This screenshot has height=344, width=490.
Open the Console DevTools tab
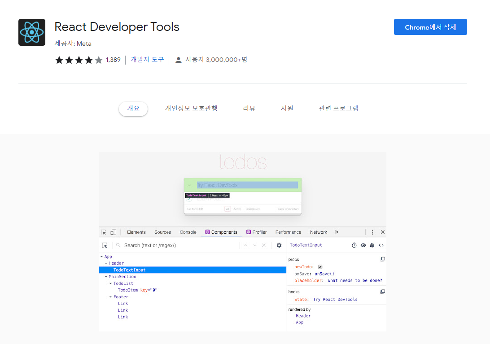pos(188,232)
